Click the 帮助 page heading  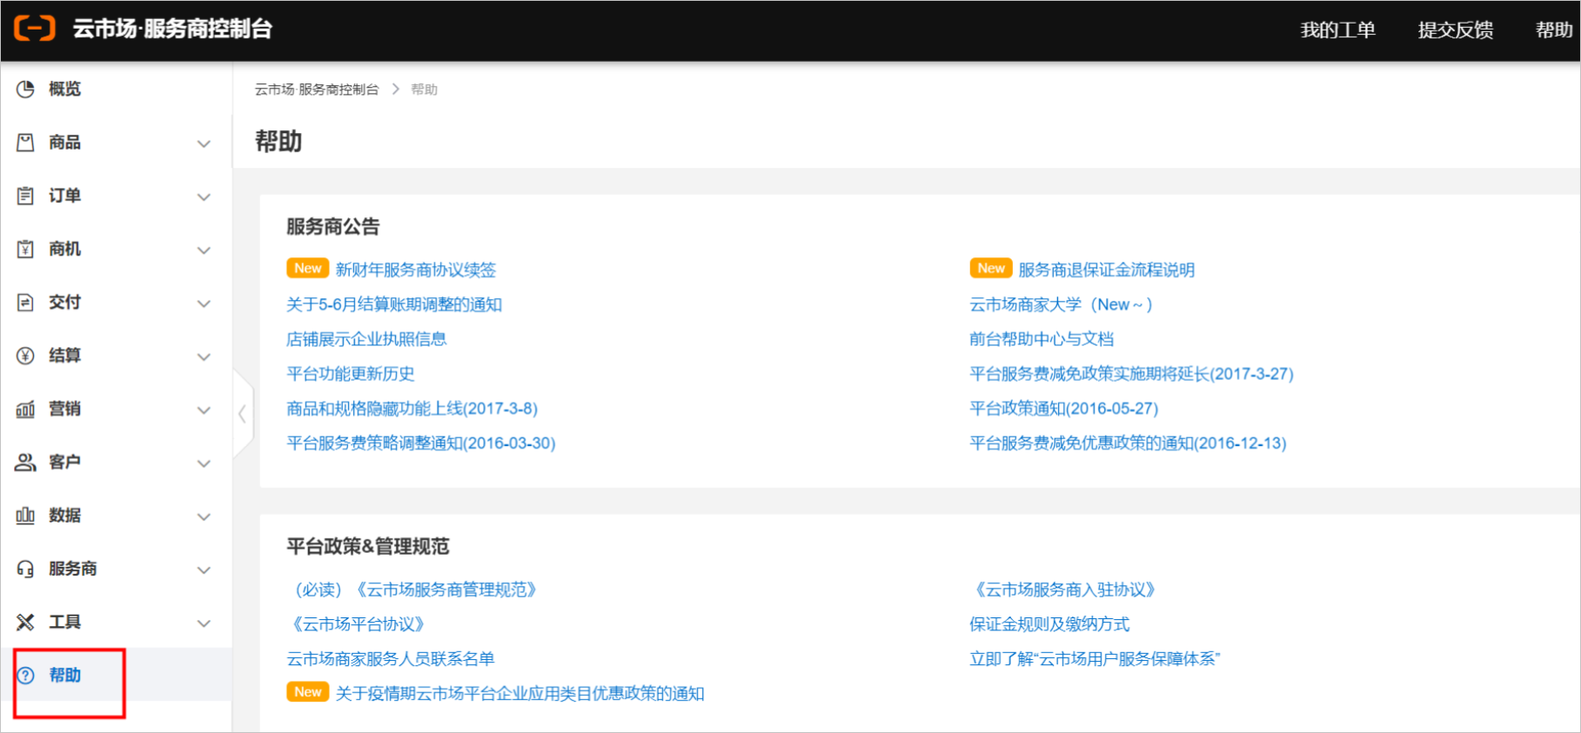coord(278,141)
